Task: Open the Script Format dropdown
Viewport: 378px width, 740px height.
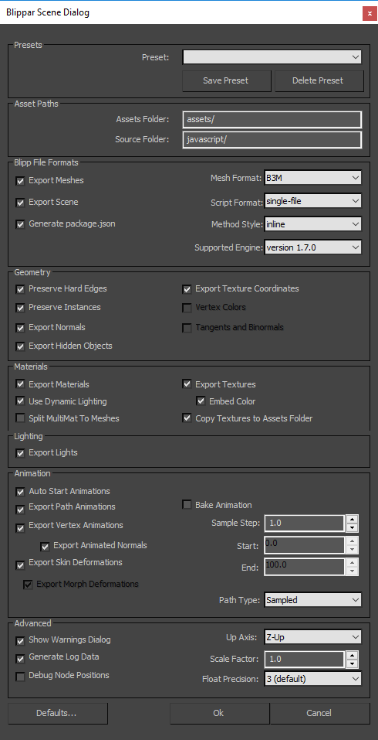Action: (x=313, y=201)
